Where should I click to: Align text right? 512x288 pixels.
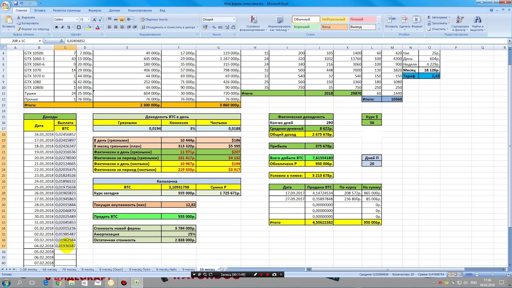[x=122, y=27]
